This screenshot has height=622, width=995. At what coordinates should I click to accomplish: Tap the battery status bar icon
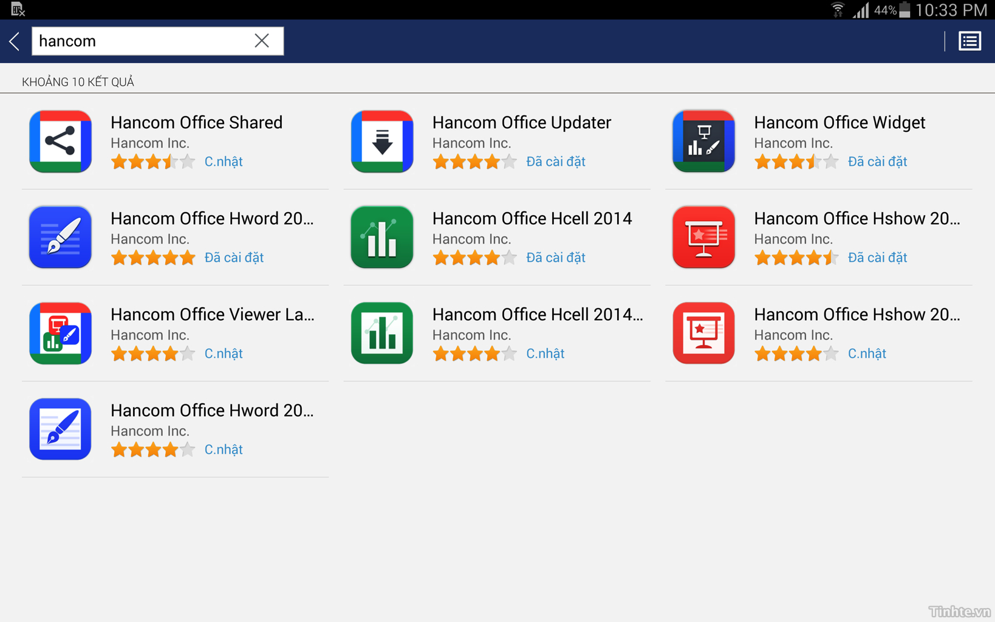[904, 10]
